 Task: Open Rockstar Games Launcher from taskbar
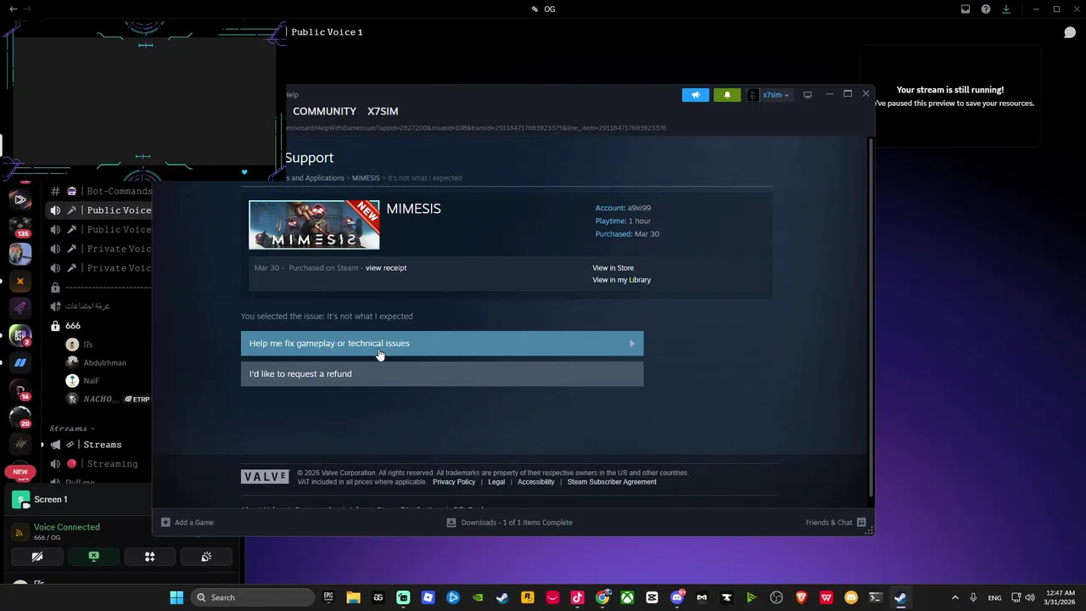tap(527, 597)
